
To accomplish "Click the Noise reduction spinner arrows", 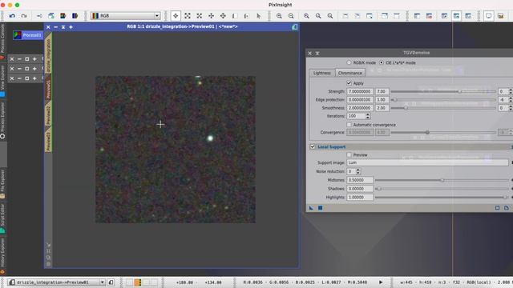I will point(358,171).
